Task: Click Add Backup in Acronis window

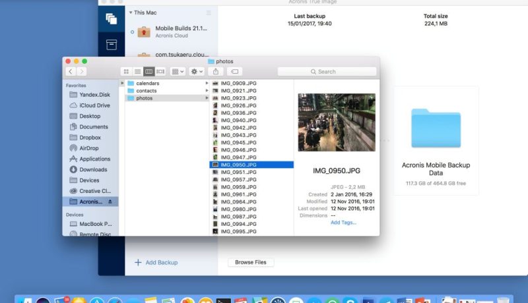Action: (156, 262)
